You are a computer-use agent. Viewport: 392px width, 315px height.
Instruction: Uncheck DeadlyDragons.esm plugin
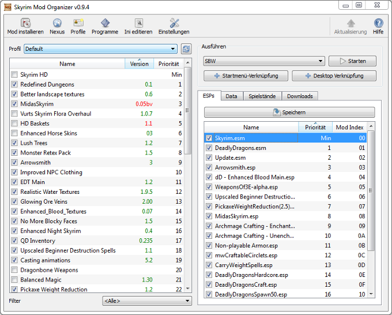point(209,148)
